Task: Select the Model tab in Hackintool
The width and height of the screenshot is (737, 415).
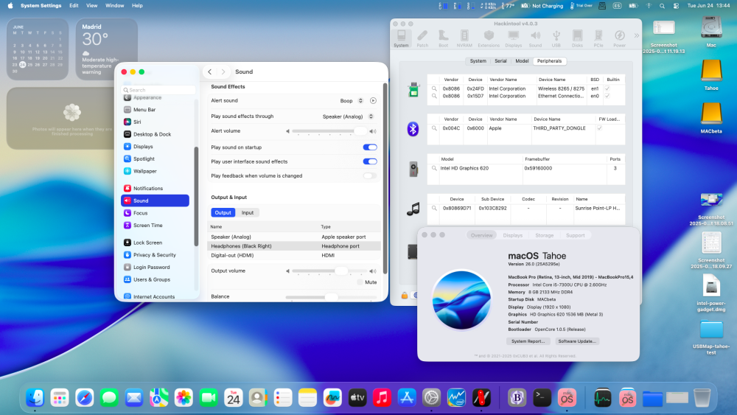Action: tap(522, 61)
